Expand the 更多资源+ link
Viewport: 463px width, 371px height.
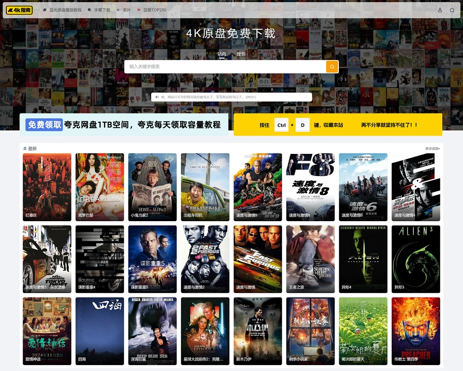[x=432, y=148]
